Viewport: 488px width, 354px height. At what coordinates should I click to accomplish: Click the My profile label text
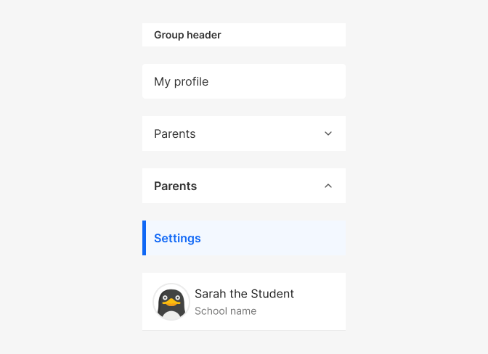[x=181, y=82]
